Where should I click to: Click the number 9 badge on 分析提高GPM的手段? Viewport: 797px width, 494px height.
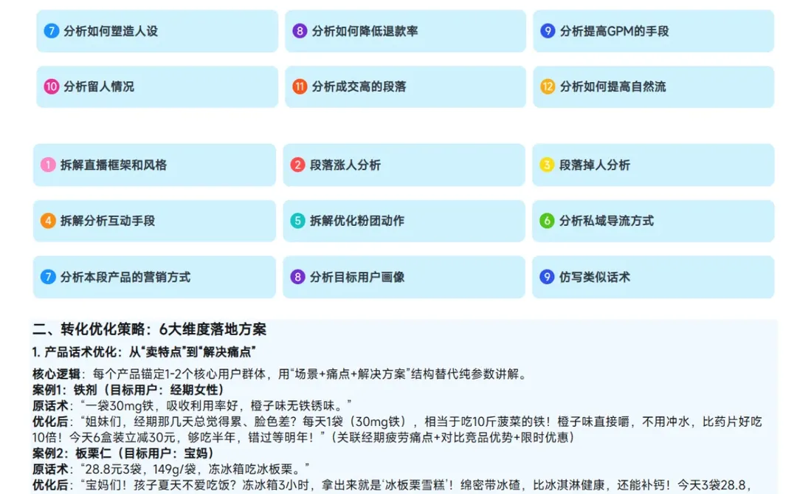[547, 31]
